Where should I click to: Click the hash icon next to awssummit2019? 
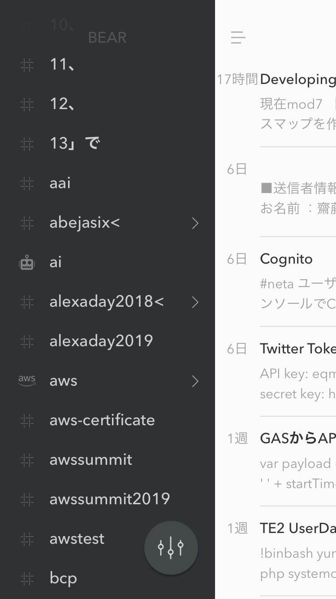point(27,499)
